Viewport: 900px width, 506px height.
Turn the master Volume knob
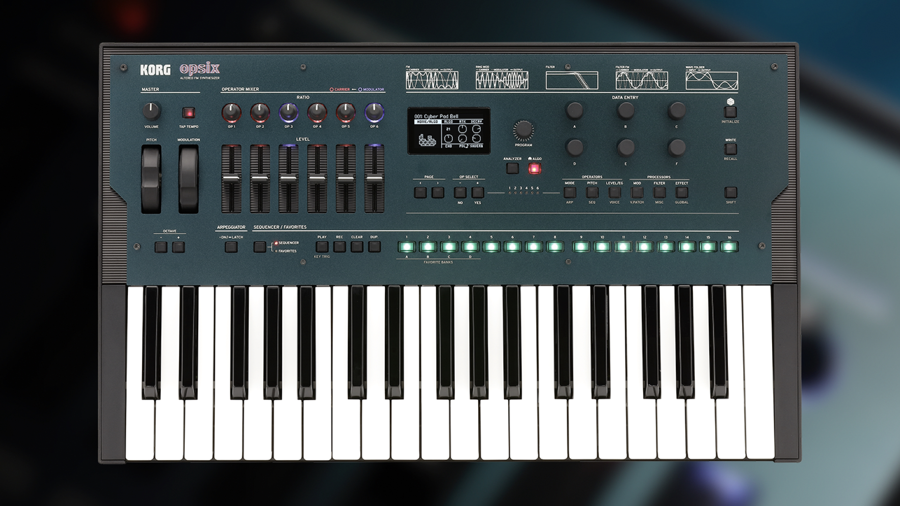click(x=151, y=111)
